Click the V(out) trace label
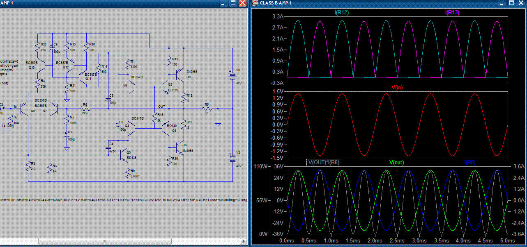This screenshot has width=527, height=247. click(x=397, y=163)
